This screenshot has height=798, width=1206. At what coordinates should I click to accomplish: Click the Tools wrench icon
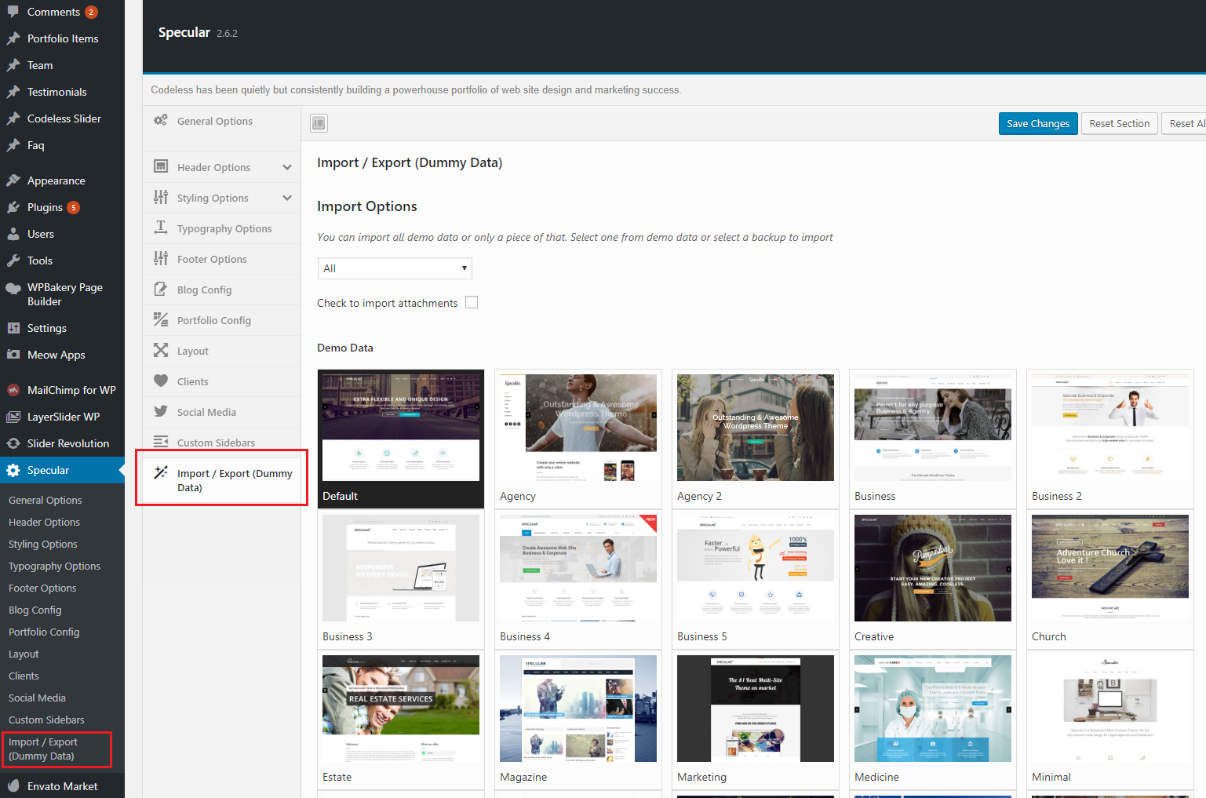(13, 261)
